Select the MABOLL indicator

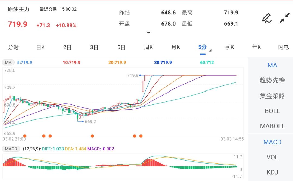[x=272, y=126]
